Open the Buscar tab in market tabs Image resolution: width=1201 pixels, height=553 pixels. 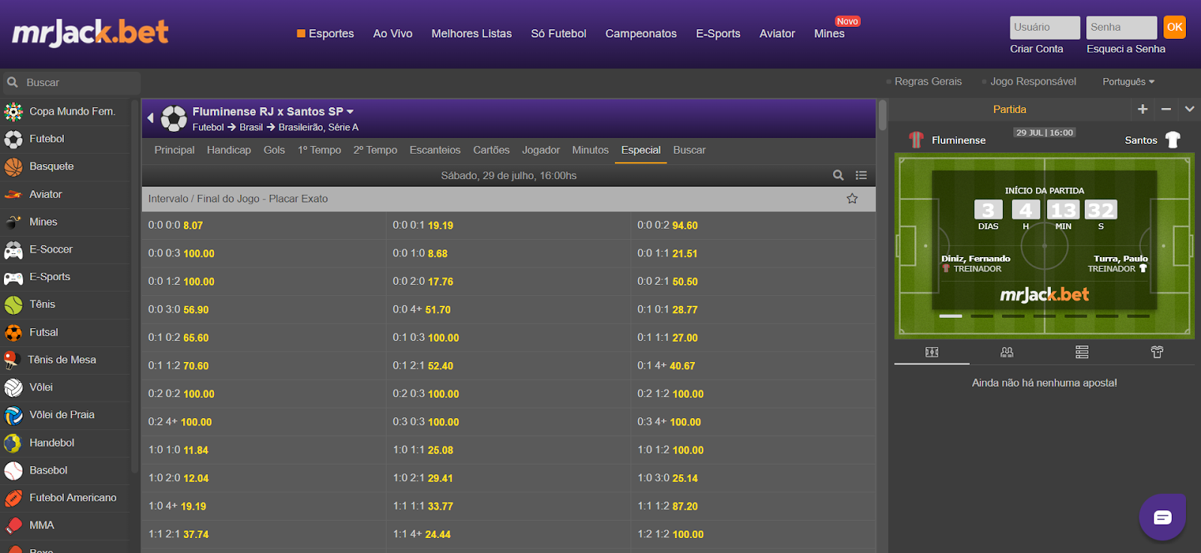click(689, 151)
